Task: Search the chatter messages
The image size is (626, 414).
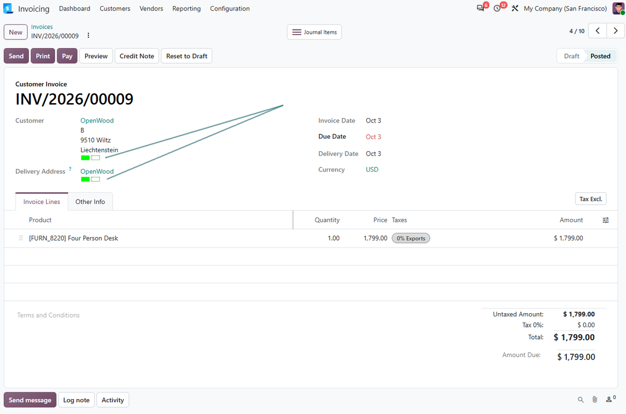Action: click(x=581, y=400)
